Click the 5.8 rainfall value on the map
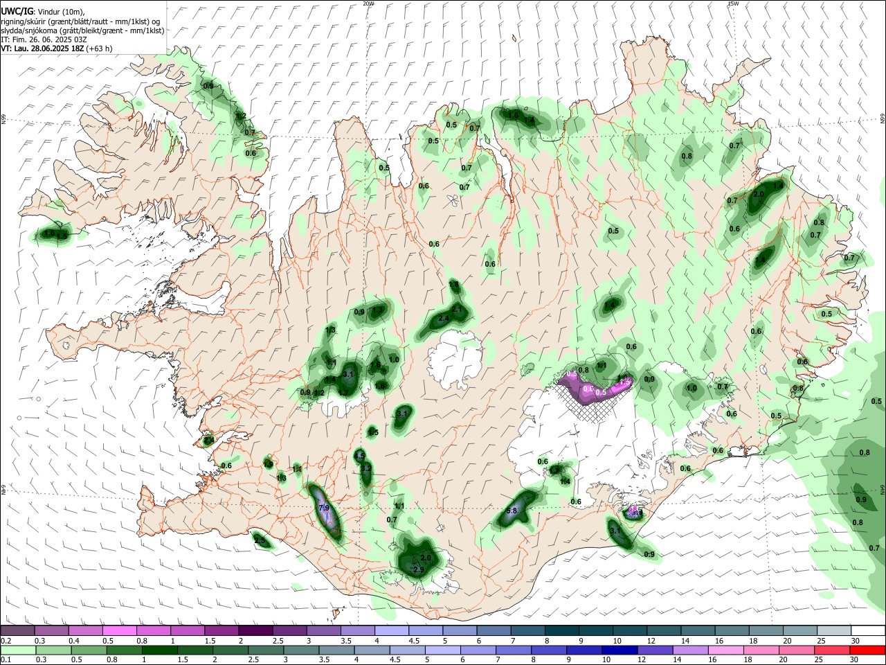 (x=512, y=511)
